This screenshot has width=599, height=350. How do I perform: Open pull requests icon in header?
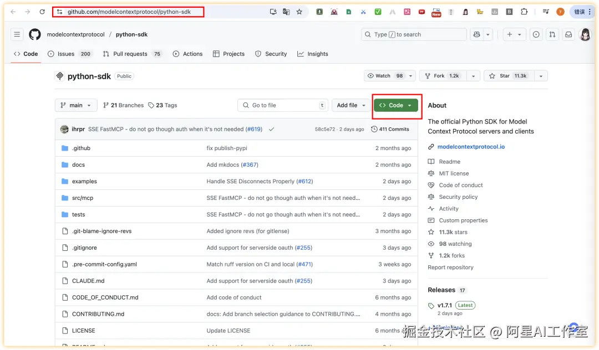552,34
